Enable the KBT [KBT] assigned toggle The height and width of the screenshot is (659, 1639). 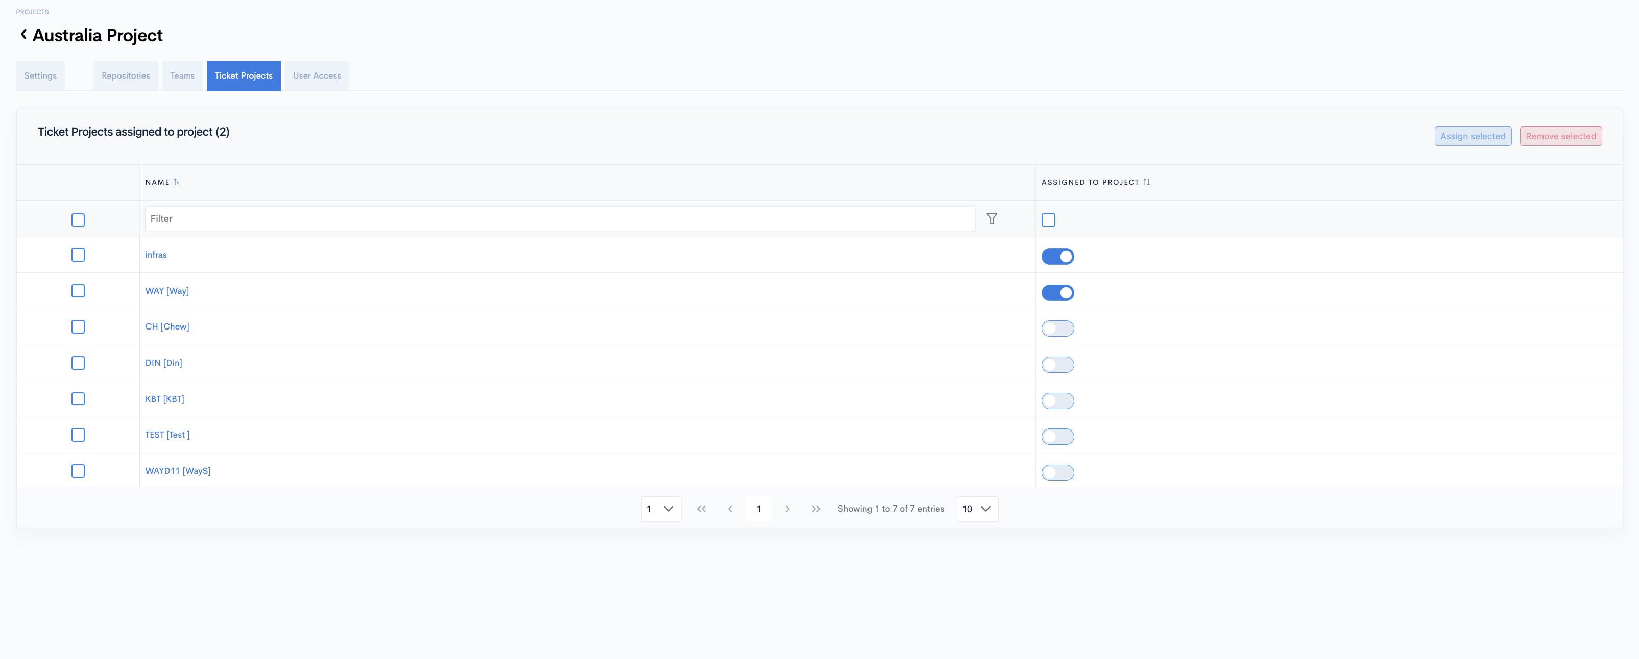[1057, 401]
